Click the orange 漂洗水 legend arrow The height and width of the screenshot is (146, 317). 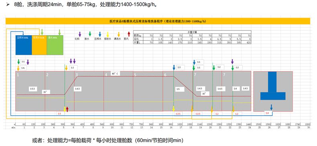pos(119,34)
